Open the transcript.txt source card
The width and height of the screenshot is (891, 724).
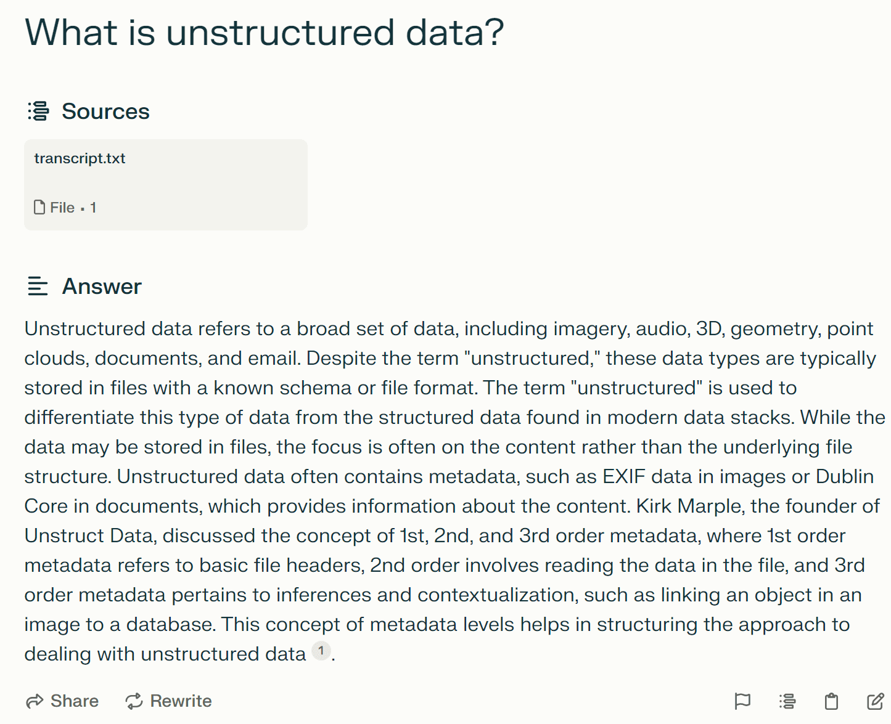coord(165,185)
